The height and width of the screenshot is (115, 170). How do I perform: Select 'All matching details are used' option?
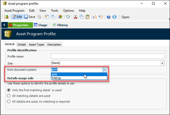[x=9, y=96]
